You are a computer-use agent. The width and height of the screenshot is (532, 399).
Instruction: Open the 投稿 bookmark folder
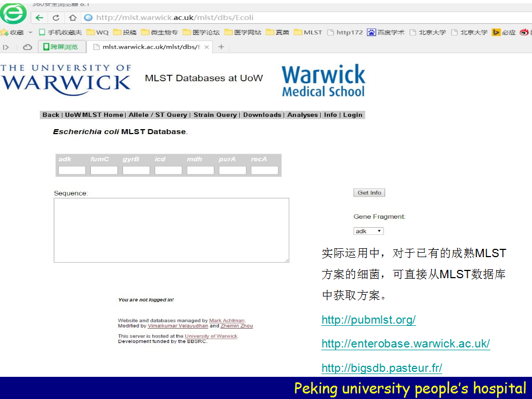tap(125, 33)
